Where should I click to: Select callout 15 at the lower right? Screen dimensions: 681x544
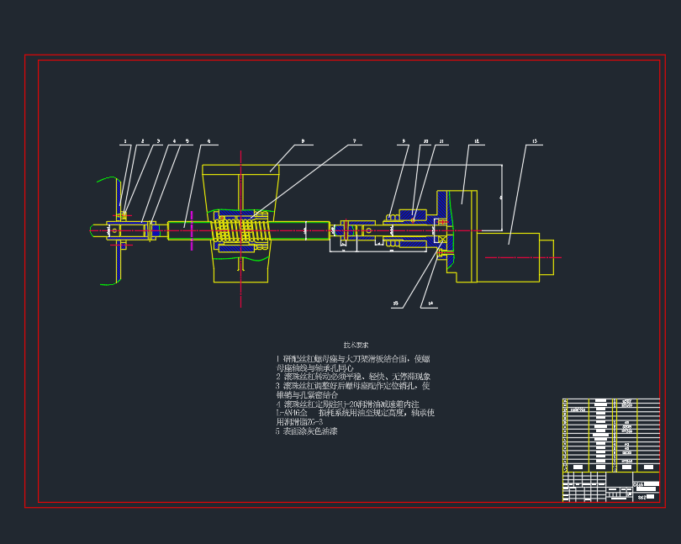395,303
